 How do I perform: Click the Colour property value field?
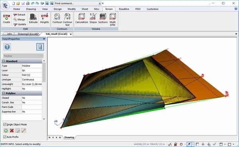tap(32, 75)
